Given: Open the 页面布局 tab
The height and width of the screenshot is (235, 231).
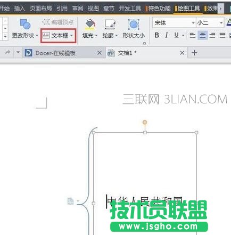Looking at the screenshot, I should click(x=40, y=9).
